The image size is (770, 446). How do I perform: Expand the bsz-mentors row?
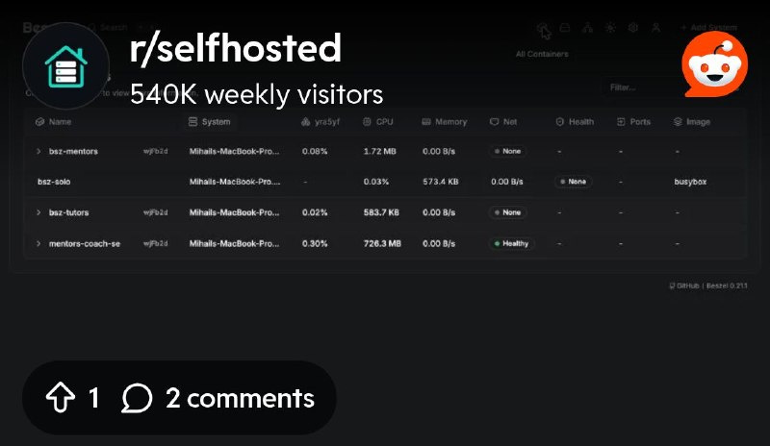[38, 151]
